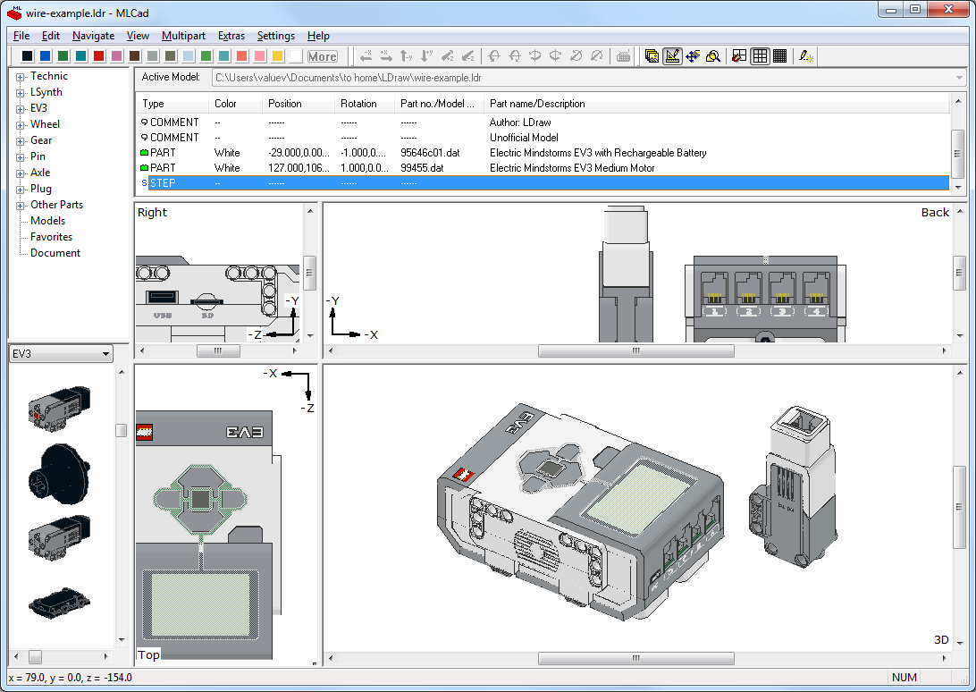
Task: Open the Settings menu
Action: point(276,36)
